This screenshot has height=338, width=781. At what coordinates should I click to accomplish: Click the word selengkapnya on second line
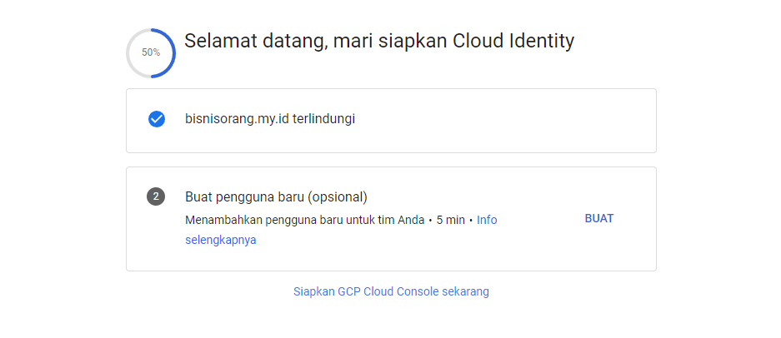coord(220,240)
